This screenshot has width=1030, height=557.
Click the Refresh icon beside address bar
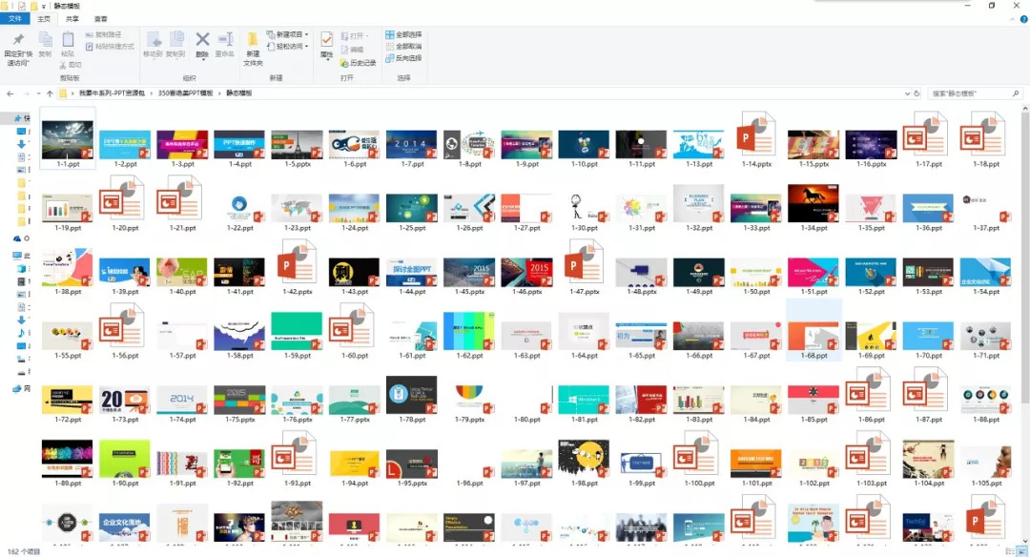coord(917,93)
